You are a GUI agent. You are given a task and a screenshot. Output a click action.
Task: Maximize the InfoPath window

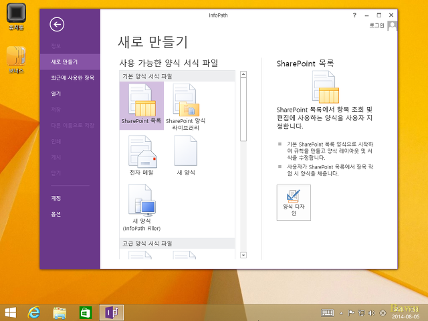379,15
